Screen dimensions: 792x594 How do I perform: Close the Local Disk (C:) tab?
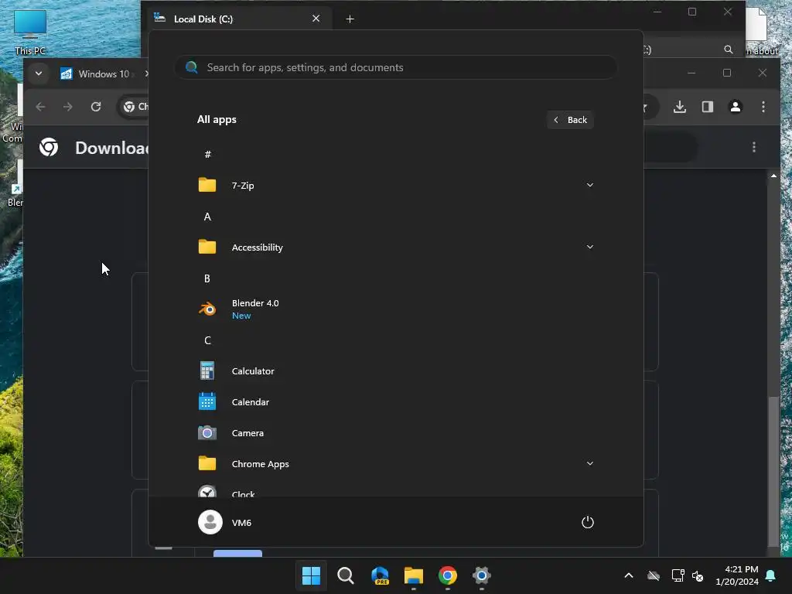tap(316, 19)
